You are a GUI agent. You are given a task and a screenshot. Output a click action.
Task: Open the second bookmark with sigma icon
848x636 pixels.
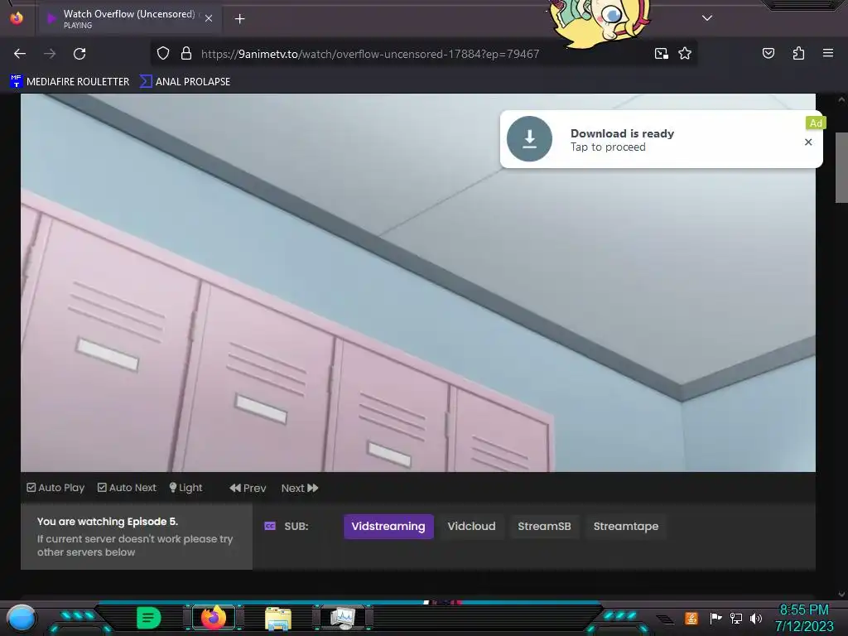pos(185,82)
